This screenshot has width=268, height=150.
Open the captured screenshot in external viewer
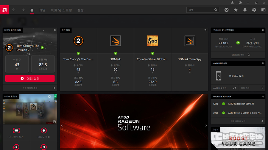pyautogui.click(x=54, y=122)
